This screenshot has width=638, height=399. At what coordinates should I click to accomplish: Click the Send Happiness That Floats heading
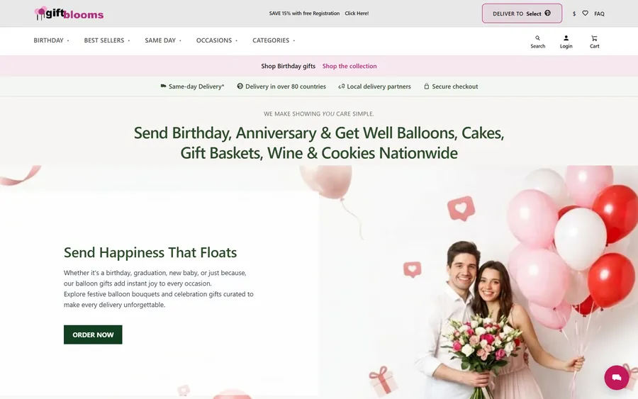click(150, 252)
